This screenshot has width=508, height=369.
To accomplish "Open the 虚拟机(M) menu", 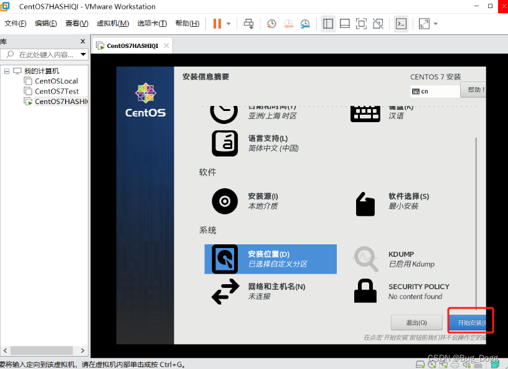I will [113, 23].
